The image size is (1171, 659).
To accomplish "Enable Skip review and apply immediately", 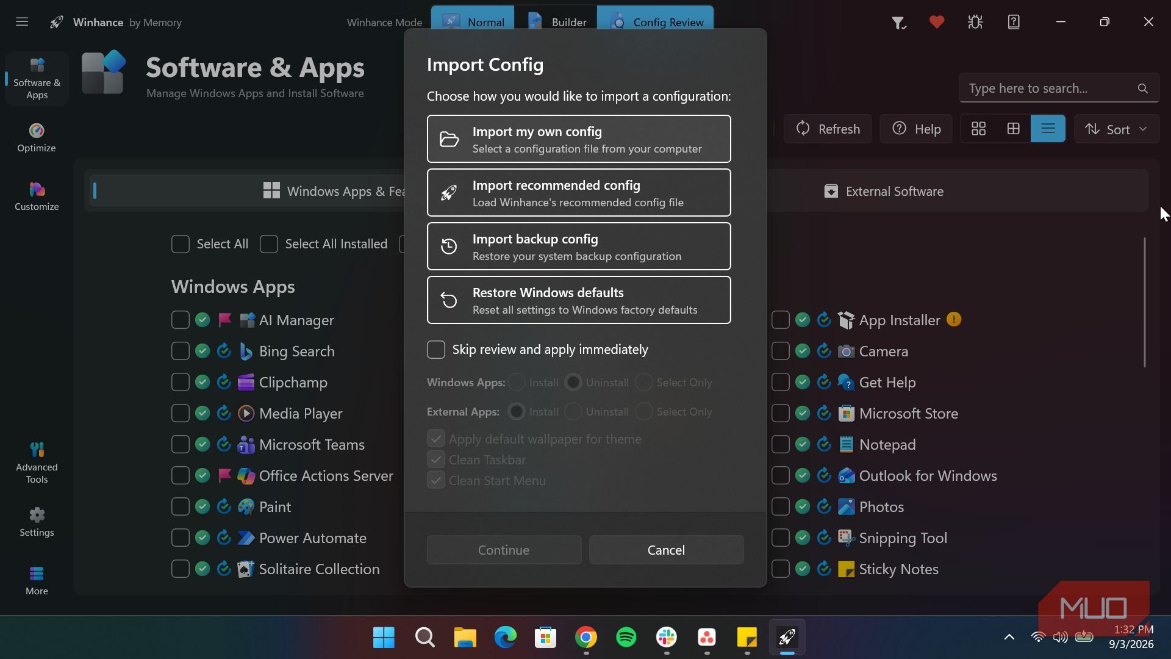I will point(436,350).
